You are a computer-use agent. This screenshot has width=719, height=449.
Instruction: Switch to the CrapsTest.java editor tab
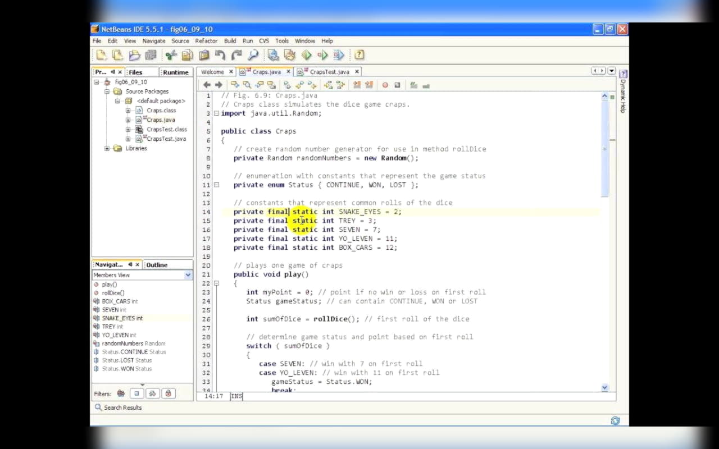pos(329,72)
